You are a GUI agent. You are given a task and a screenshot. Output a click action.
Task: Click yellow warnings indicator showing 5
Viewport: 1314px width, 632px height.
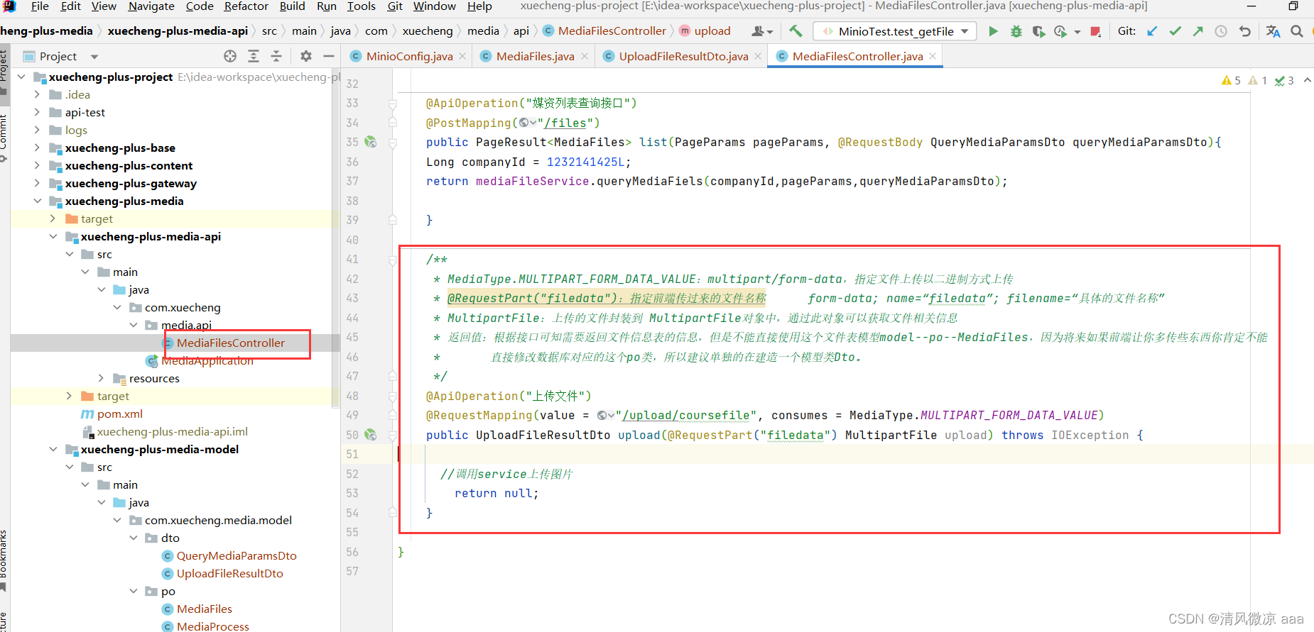coord(1232,81)
